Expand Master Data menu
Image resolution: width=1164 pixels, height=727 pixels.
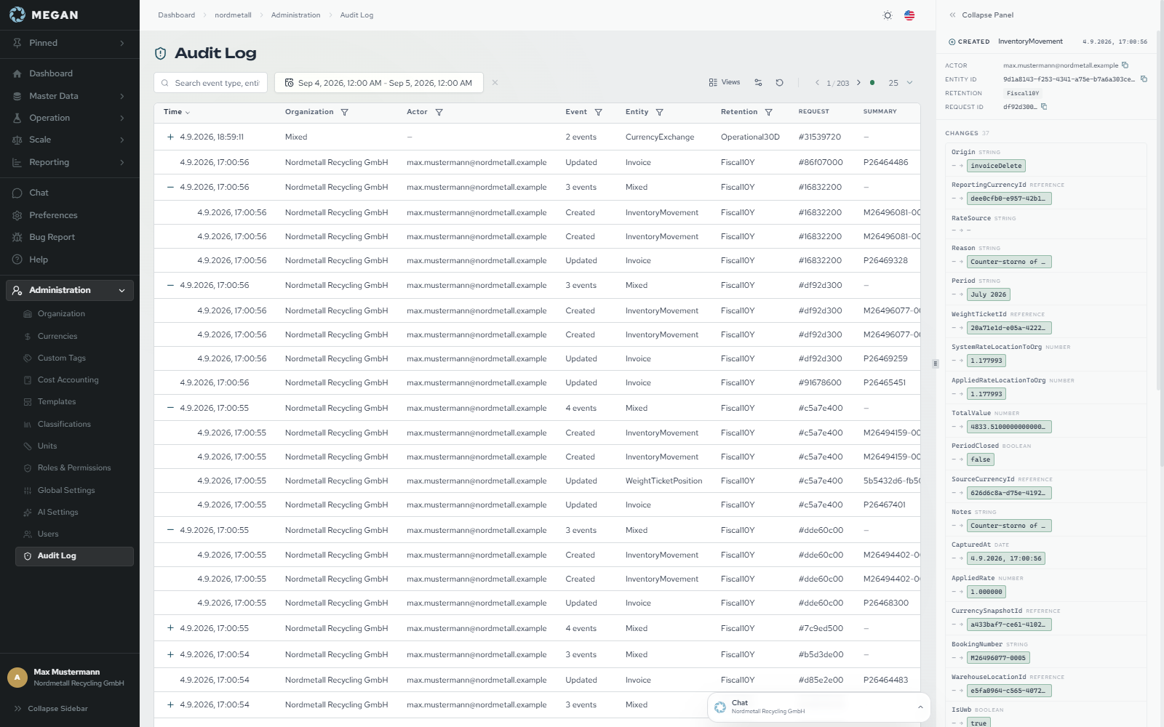coord(69,96)
